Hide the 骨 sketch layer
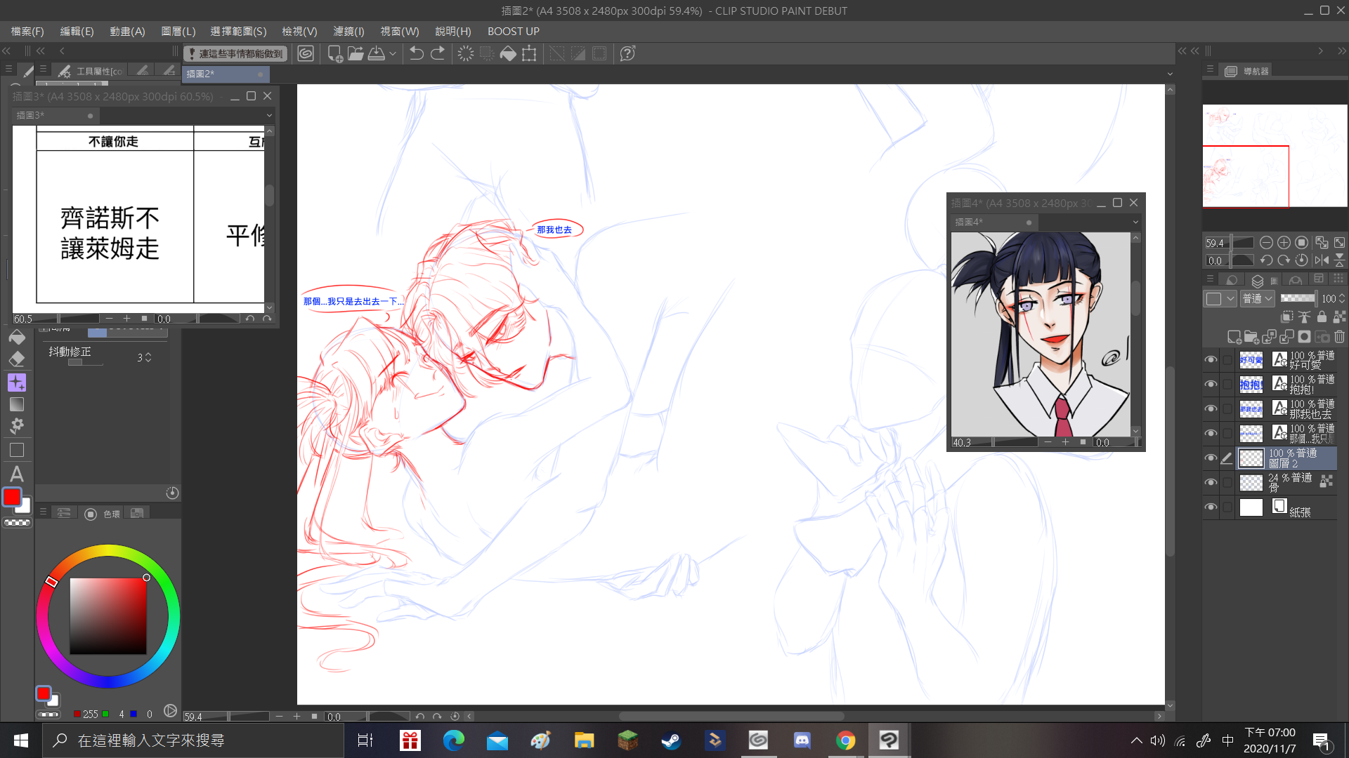1349x758 pixels. tap(1211, 483)
